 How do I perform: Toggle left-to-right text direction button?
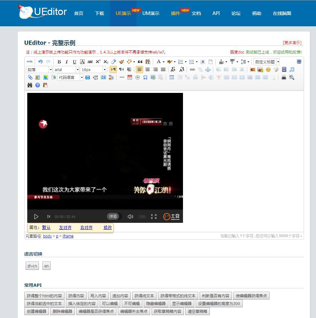pyautogui.click(x=113, y=70)
